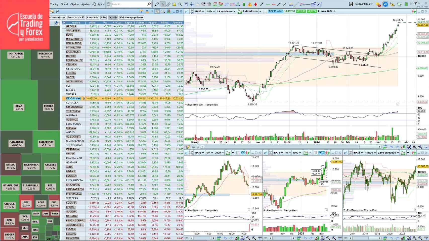Expand the '1 k unidades' dropdown
429x241 pixels.
pyautogui.click(x=226, y=11)
